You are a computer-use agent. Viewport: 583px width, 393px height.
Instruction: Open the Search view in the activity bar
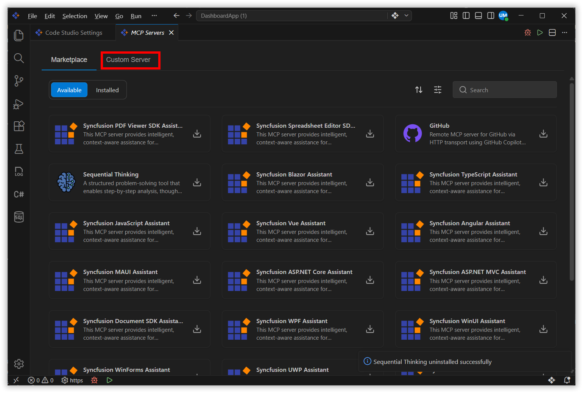pyautogui.click(x=19, y=58)
